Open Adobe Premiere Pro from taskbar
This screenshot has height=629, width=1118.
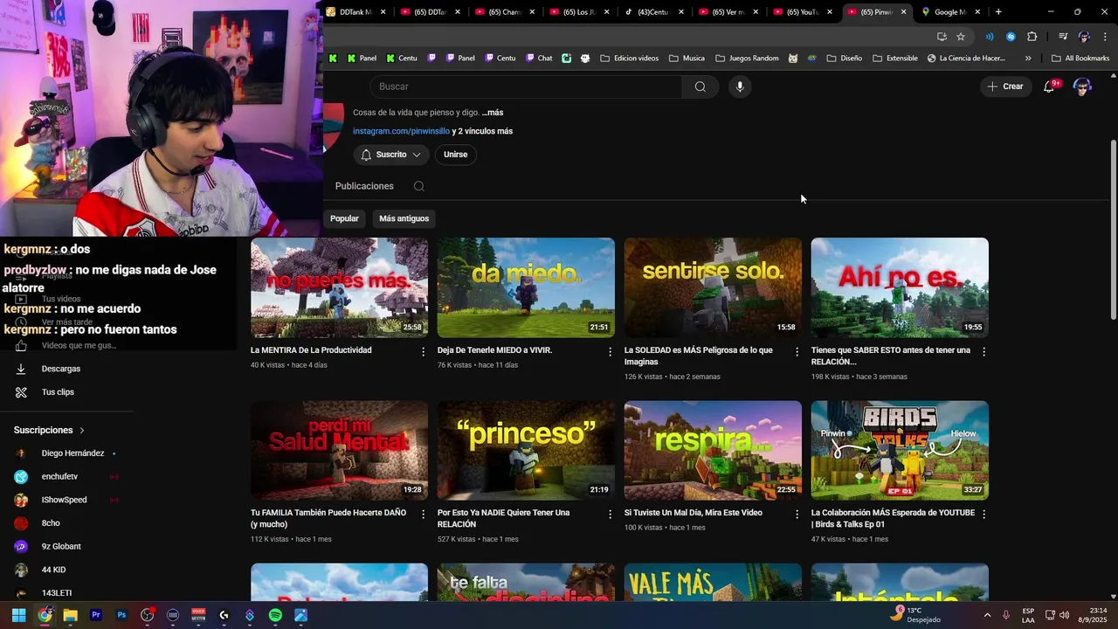tap(96, 615)
